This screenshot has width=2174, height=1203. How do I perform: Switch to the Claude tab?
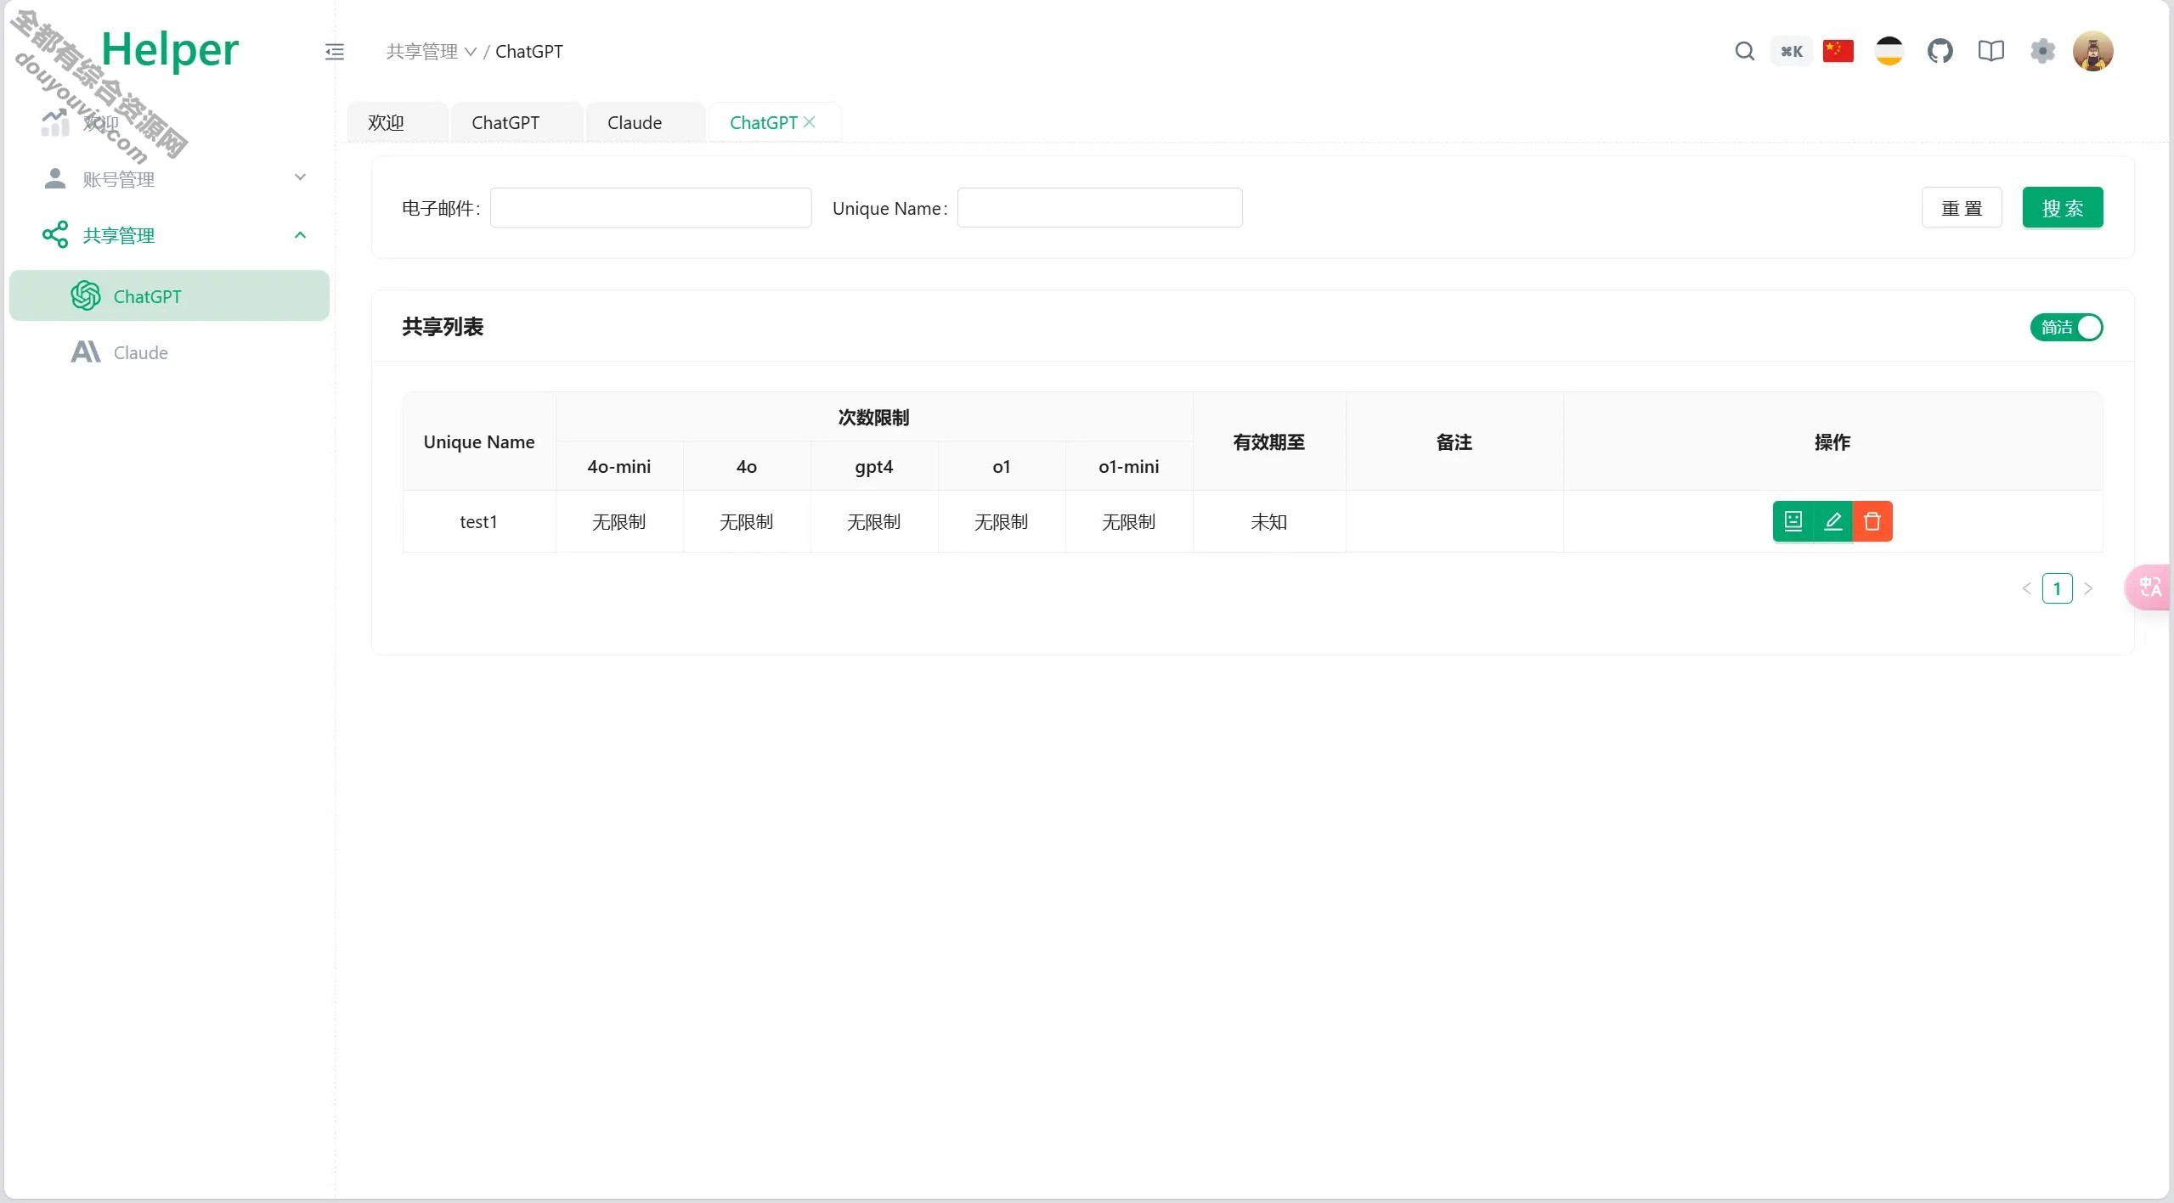[646, 122]
